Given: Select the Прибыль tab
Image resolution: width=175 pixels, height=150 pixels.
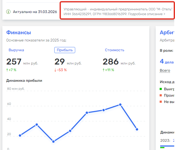Looking at the screenshot, I should (x=65, y=50).
